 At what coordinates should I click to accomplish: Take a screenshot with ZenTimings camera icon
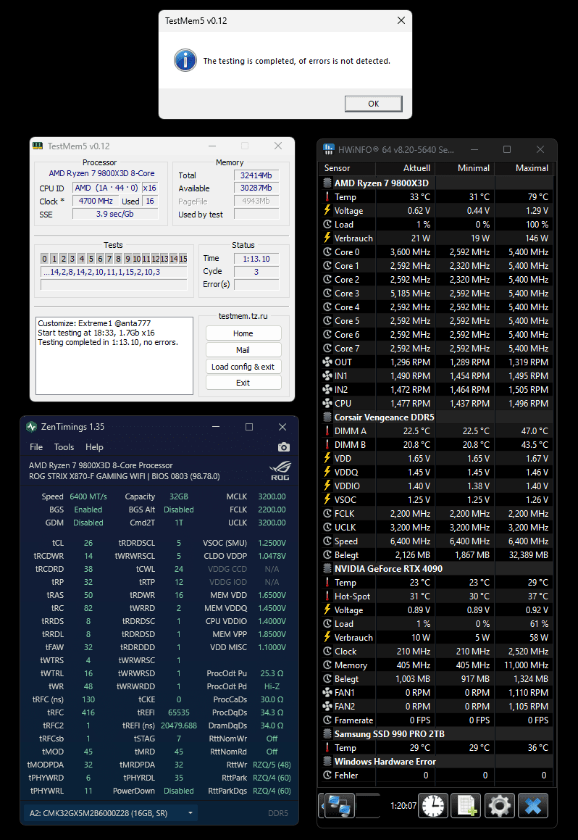(x=284, y=446)
